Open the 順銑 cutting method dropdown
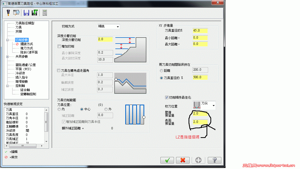300x169 pixels. coord(118,26)
